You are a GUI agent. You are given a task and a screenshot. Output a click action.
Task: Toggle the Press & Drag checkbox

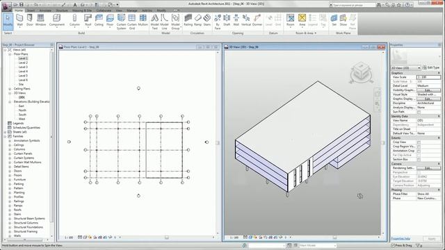[393, 245]
